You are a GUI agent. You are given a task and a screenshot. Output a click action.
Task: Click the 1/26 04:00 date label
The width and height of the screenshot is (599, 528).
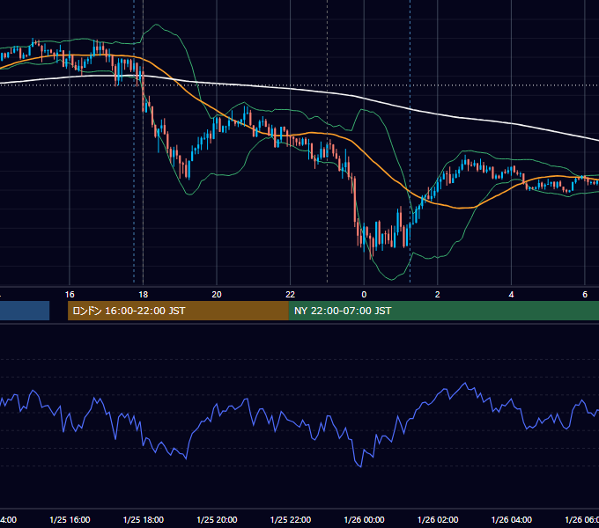511,519
